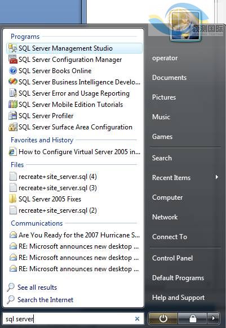Click Search the Internet link
The image size is (226, 328).
45,300
